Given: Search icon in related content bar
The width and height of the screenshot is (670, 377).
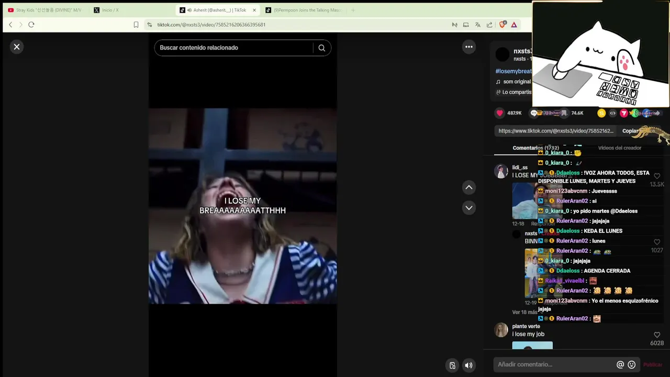Looking at the screenshot, I should 321,48.
